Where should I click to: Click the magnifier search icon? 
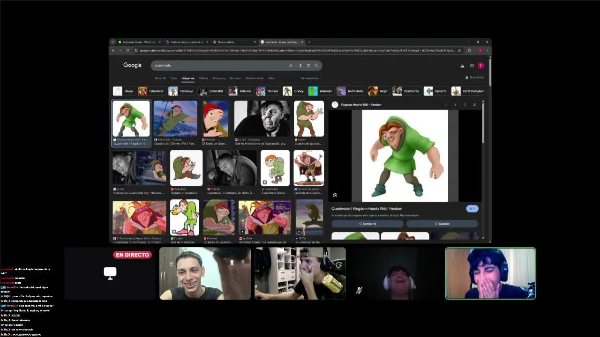tap(316, 66)
